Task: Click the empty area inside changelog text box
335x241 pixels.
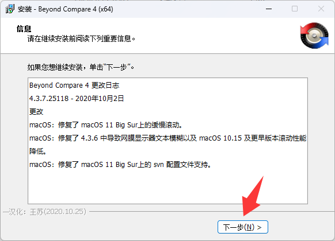Action: pos(167,186)
